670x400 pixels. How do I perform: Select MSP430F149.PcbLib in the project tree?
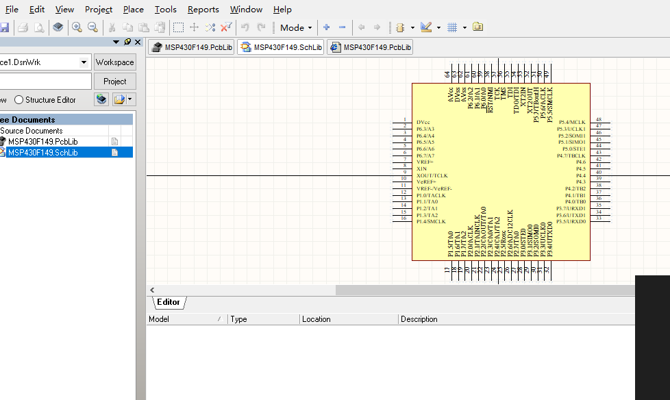click(42, 142)
